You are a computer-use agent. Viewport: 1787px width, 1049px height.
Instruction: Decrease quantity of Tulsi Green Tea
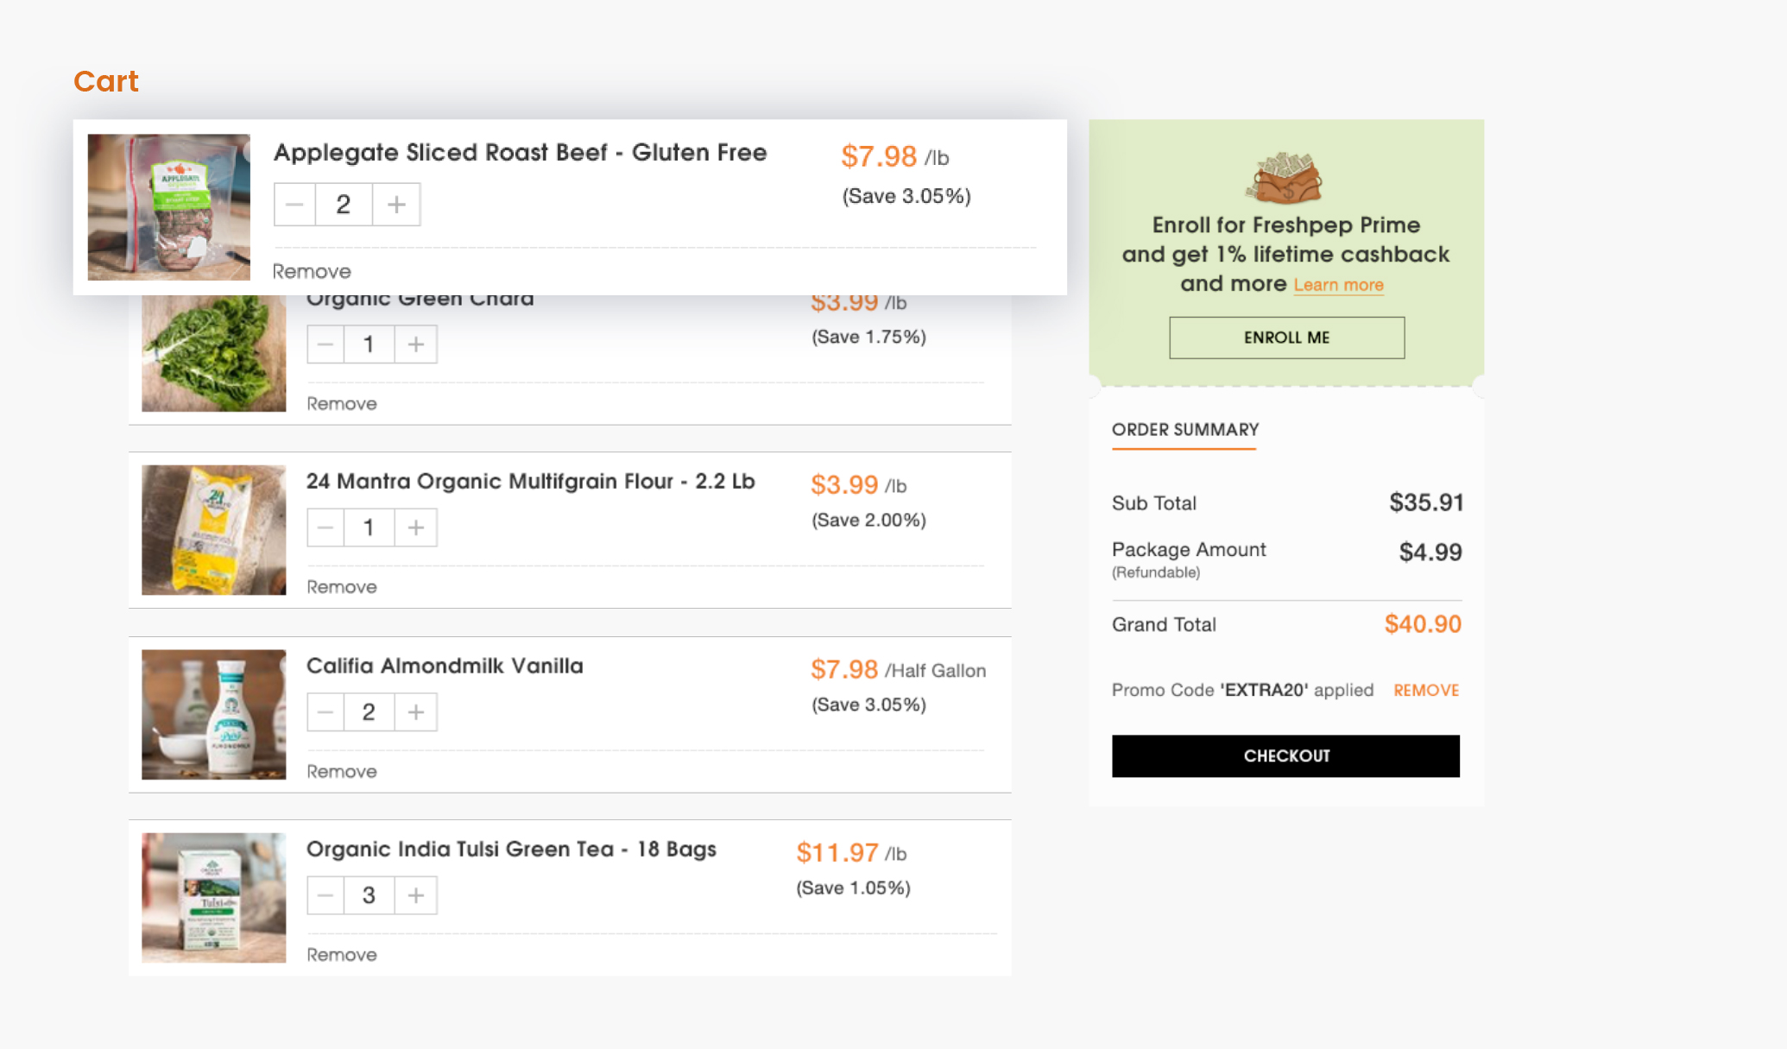(x=325, y=895)
